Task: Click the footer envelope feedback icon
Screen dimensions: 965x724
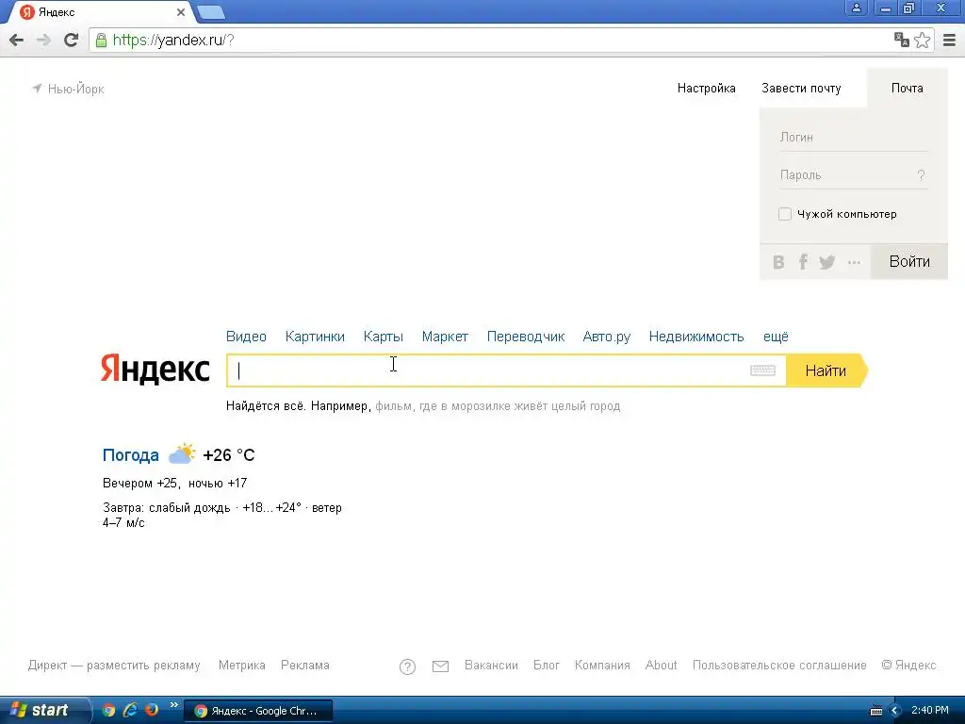Action: point(441,666)
